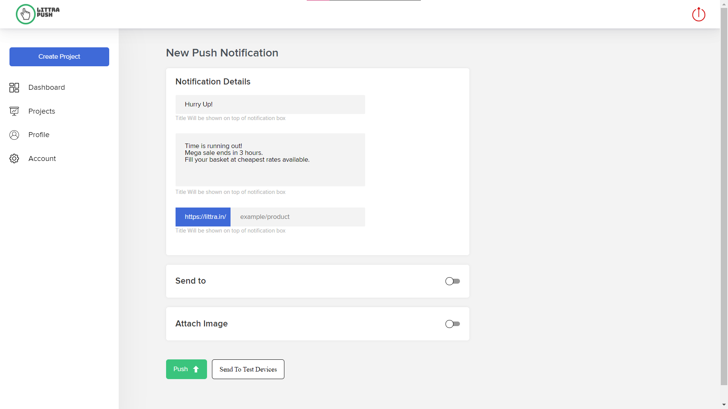Click Send To Test Devices button
This screenshot has width=728, height=409.
pyautogui.click(x=248, y=369)
